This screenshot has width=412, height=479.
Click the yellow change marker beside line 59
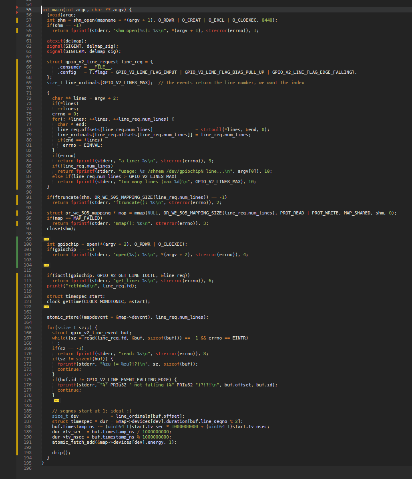click(x=17, y=30)
